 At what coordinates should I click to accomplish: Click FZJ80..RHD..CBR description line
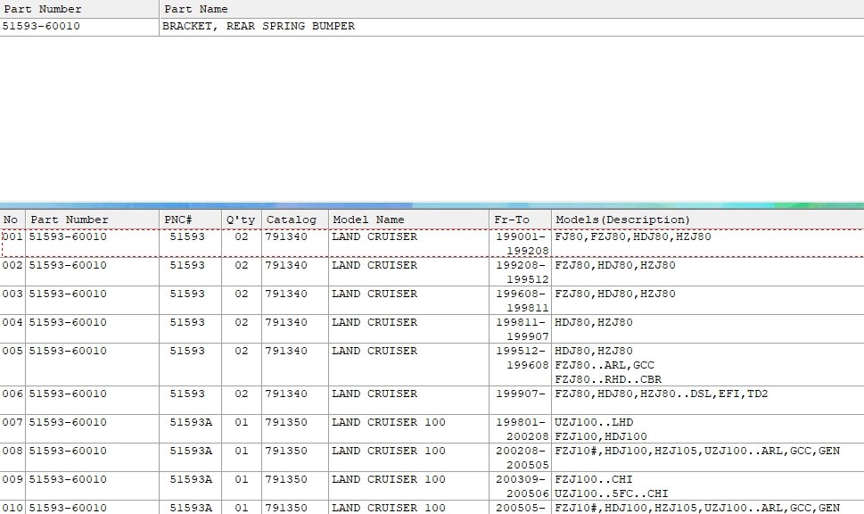click(608, 379)
